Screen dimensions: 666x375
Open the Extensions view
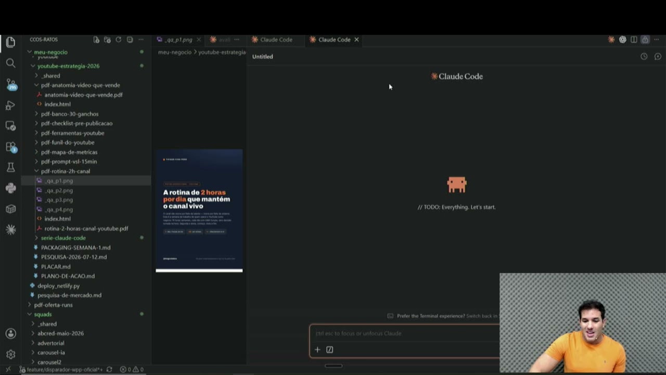point(11,147)
